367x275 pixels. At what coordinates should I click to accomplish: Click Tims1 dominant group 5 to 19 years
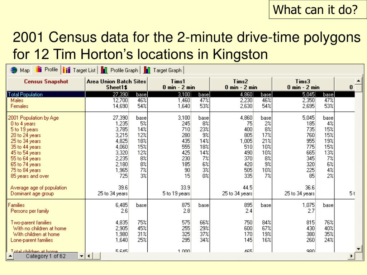point(176,194)
